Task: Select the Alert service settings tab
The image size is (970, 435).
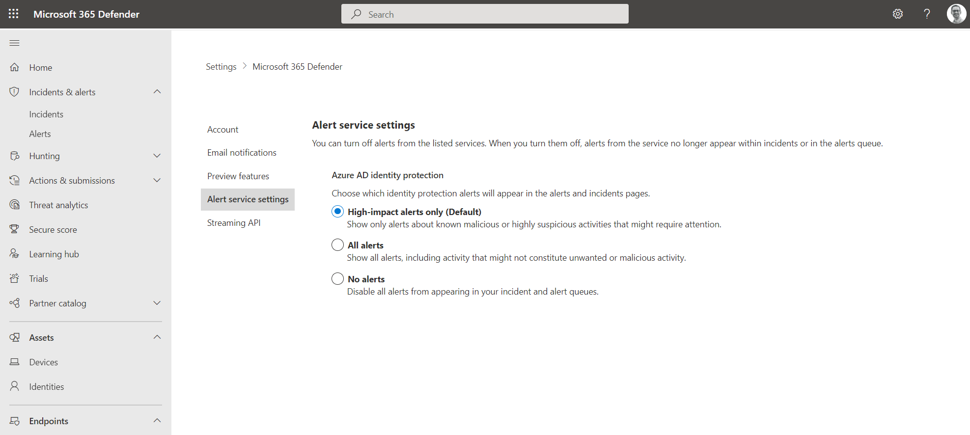Action: pos(248,199)
